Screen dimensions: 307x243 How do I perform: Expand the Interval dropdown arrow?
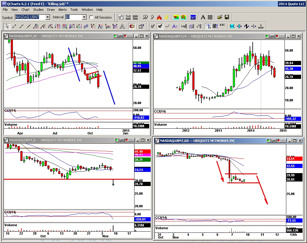(x=84, y=17)
